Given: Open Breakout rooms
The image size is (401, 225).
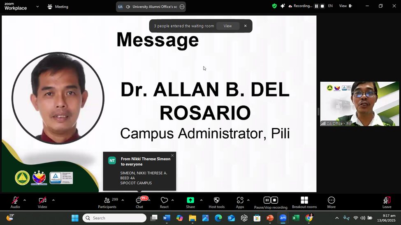Looking at the screenshot, I should click(304, 200).
